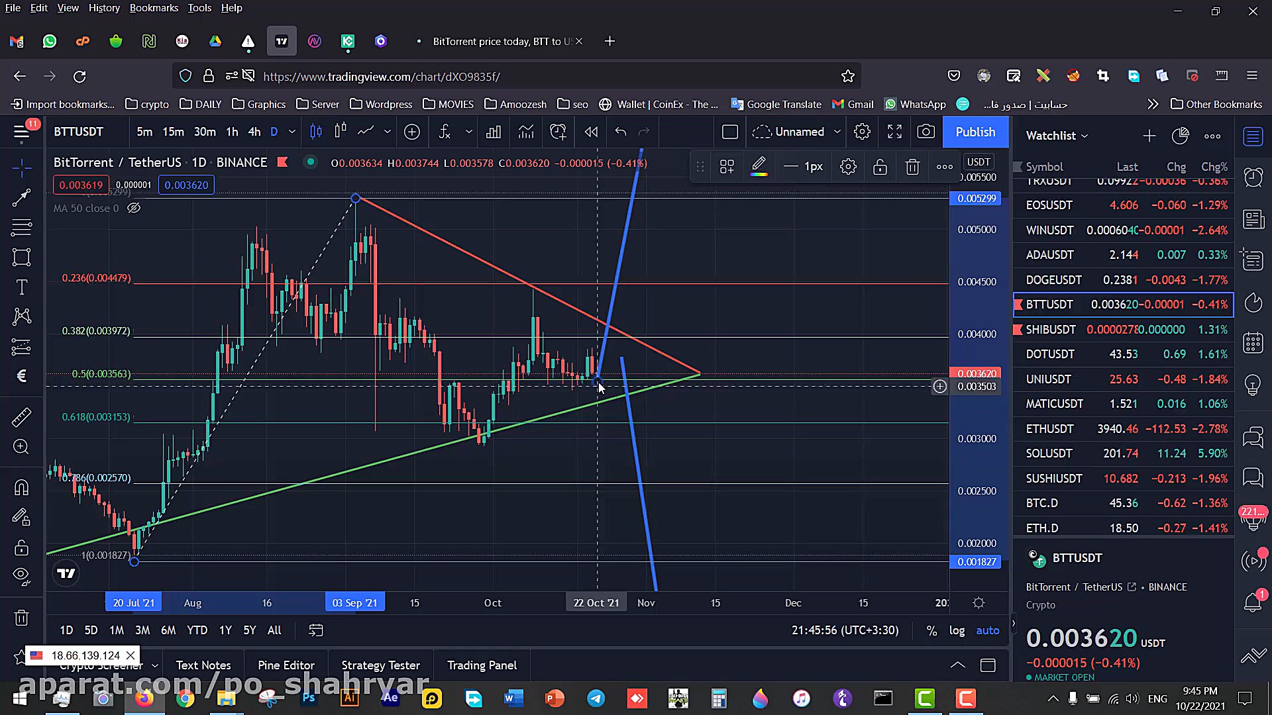Expand the timeframe interval dropdown arrow
Viewport: 1272px width, 715px height.
click(x=291, y=132)
